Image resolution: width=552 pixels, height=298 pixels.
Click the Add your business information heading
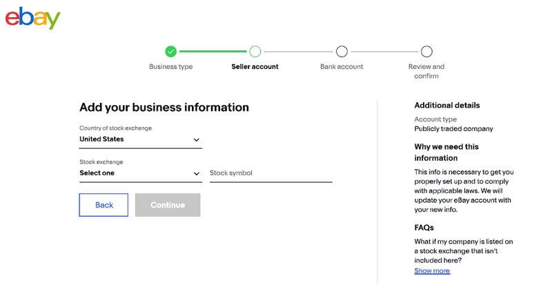tap(164, 108)
